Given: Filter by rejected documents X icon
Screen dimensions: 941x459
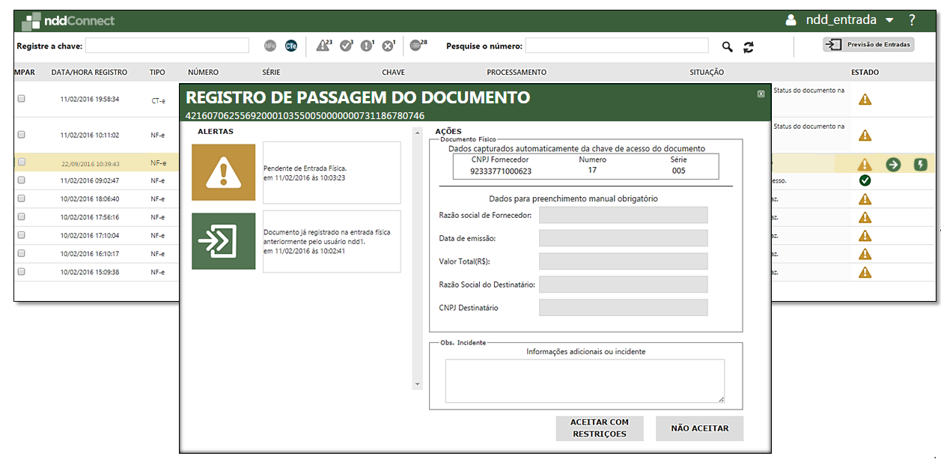Looking at the screenshot, I should [388, 46].
